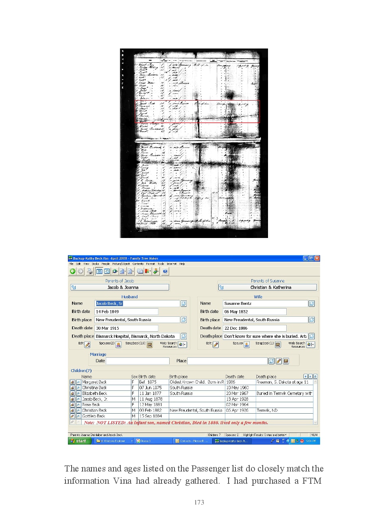Screen dimensions: 388x520
Task: Expand Highlight Results dropdown in status bar
Action: point(286,435)
